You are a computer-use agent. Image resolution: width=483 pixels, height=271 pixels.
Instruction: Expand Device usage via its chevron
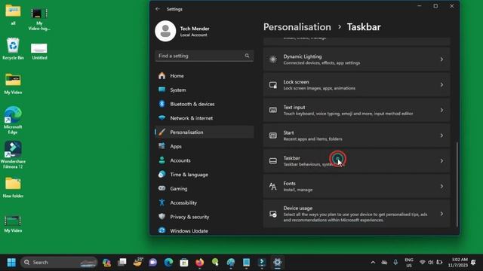[441, 214]
